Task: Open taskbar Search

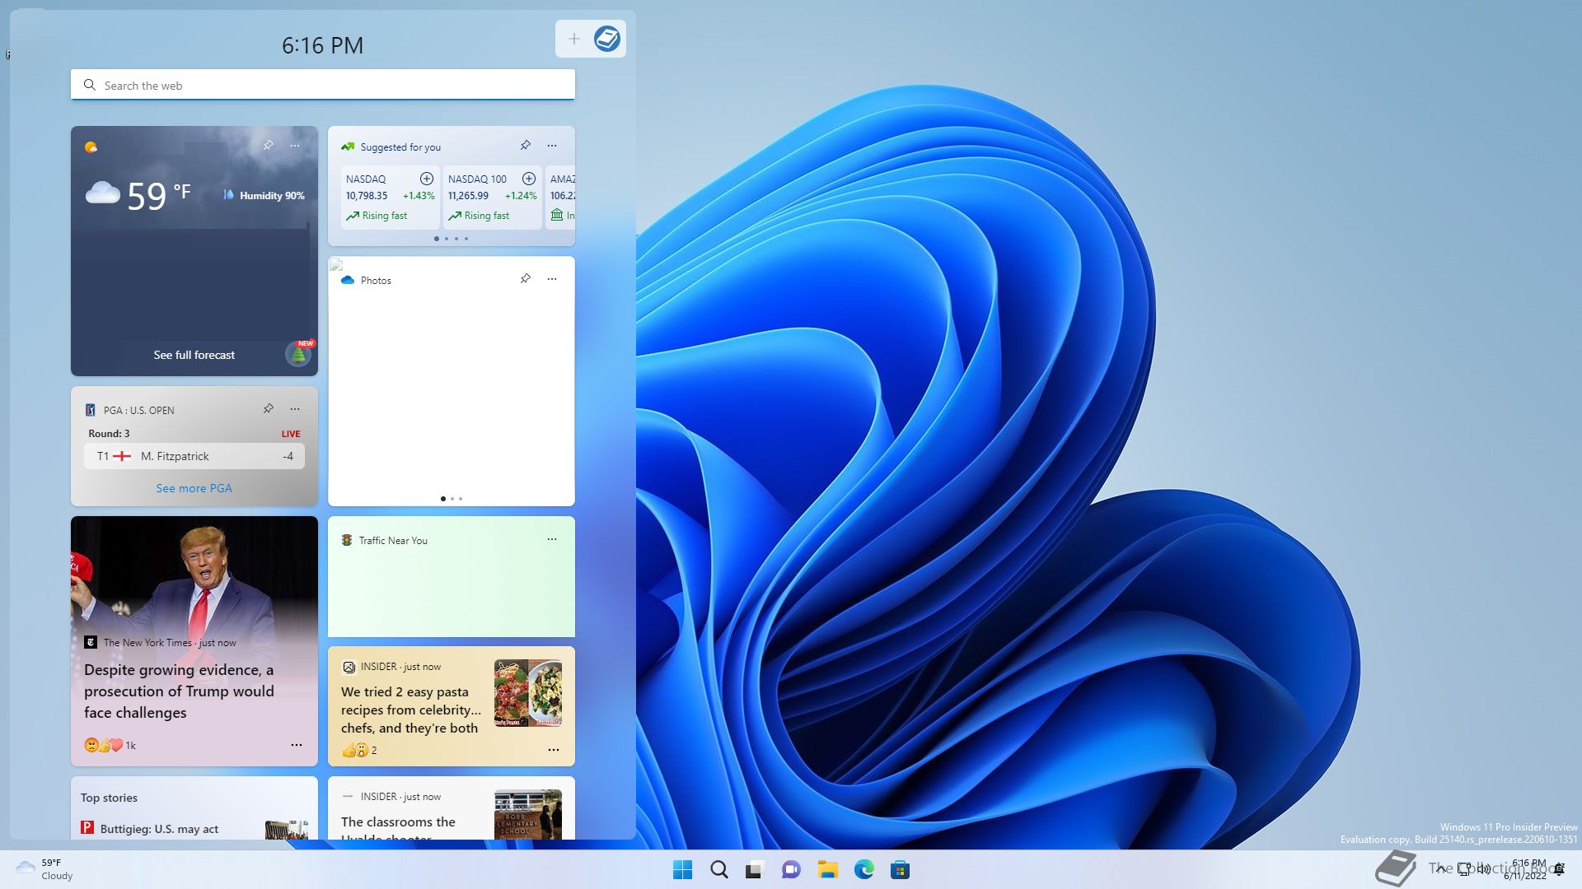Action: pos(718,869)
